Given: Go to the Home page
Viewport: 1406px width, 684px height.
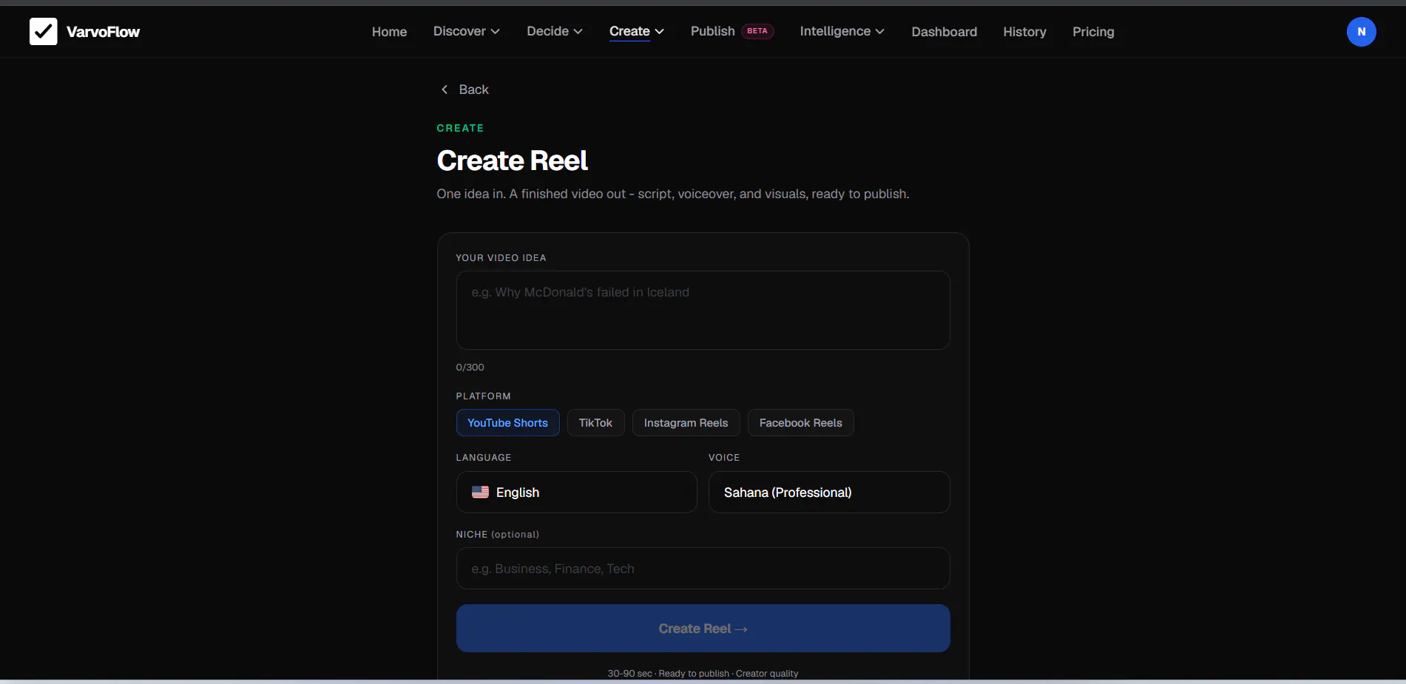Looking at the screenshot, I should tap(389, 32).
